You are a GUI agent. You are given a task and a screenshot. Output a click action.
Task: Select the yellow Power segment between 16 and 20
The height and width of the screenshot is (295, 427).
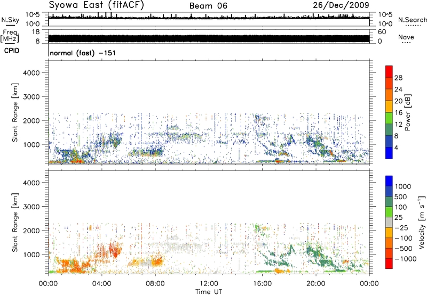(x=389, y=106)
